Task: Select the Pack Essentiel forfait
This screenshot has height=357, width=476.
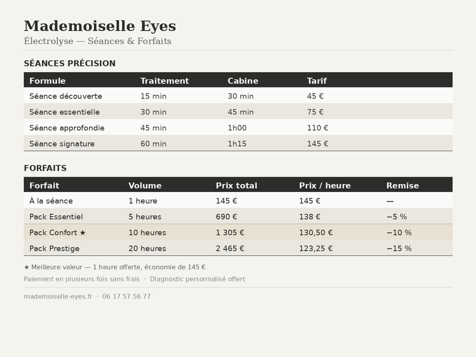Action: pos(56,217)
